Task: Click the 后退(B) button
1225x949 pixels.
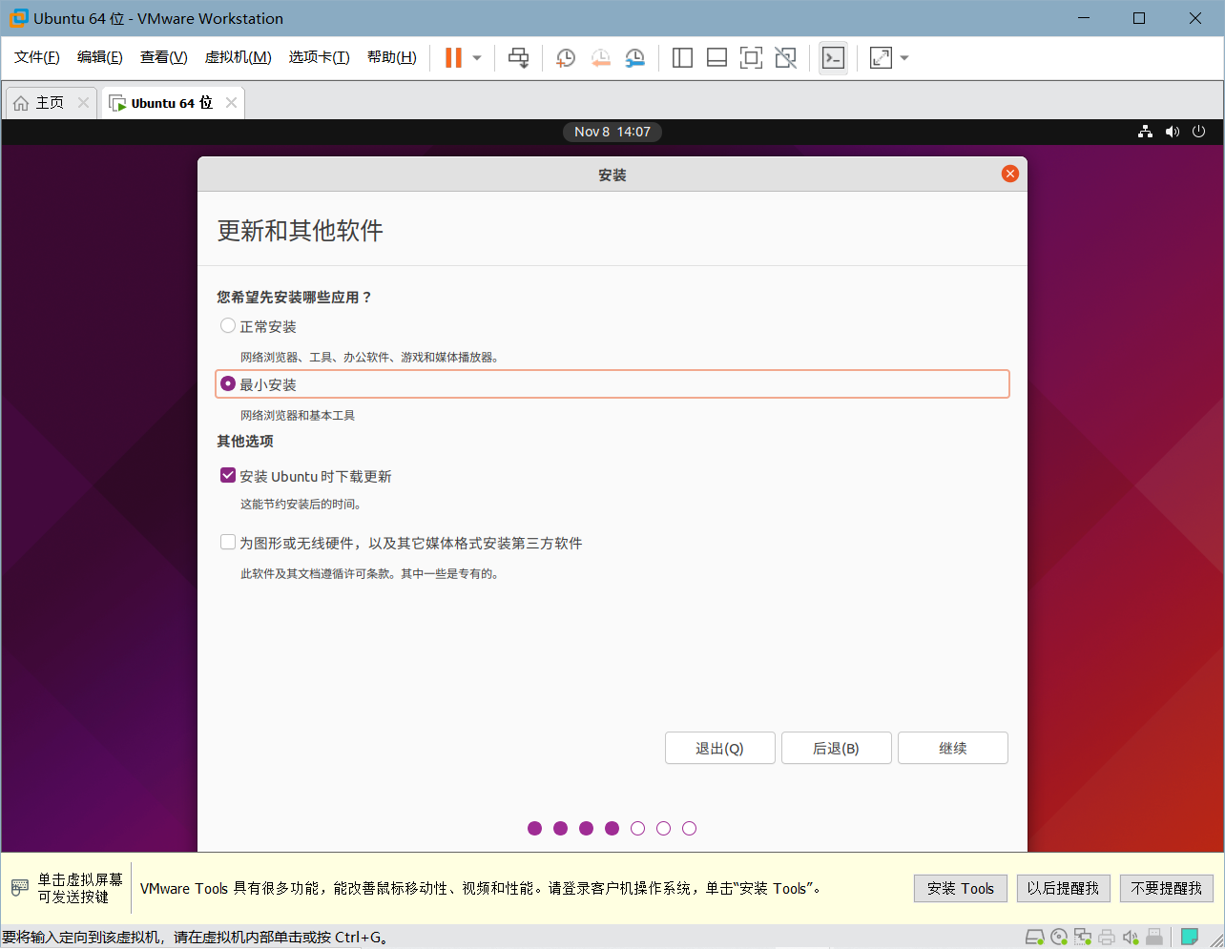Action: tap(837, 748)
